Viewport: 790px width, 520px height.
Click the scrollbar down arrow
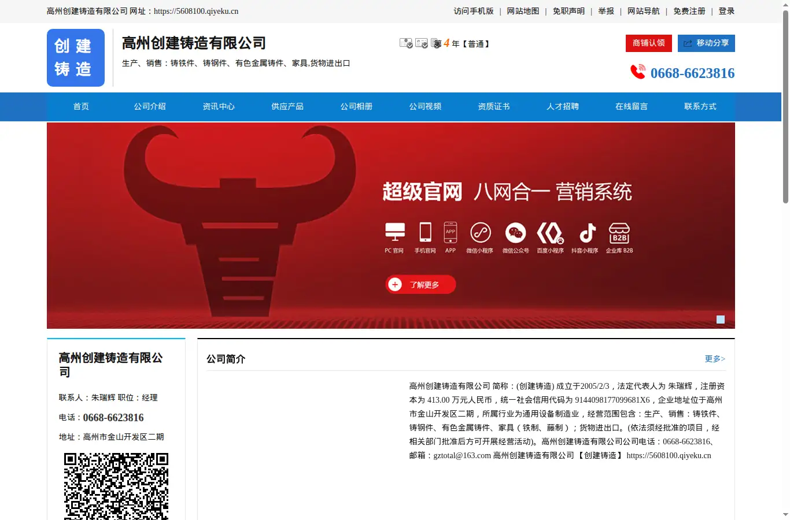click(785, 514)
